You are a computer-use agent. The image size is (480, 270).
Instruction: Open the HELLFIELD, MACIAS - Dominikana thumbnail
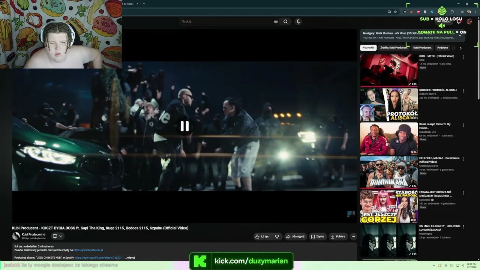(x=389, y=172)
